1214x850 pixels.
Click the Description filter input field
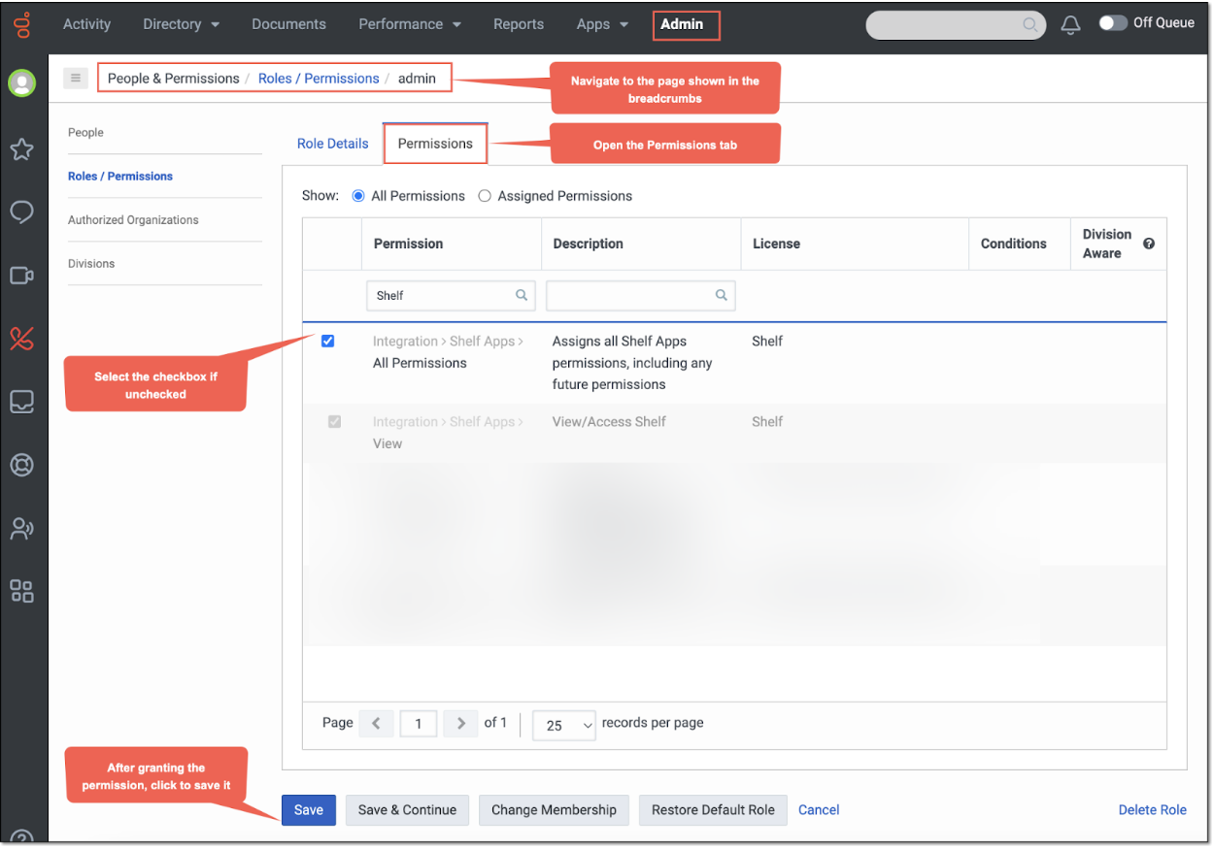click(x=641, y=295)
